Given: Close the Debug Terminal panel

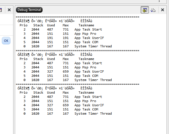Looking at the screenshot, I should (163, 10).
